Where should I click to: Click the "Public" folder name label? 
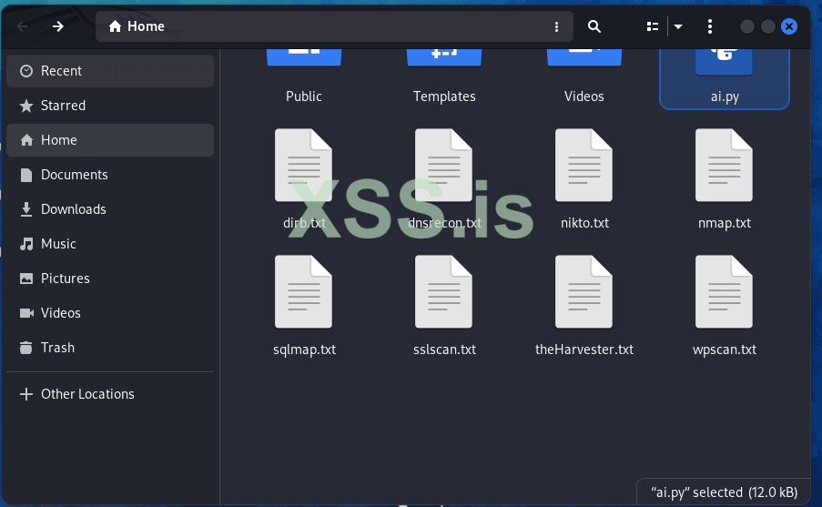tap(303, 96)
